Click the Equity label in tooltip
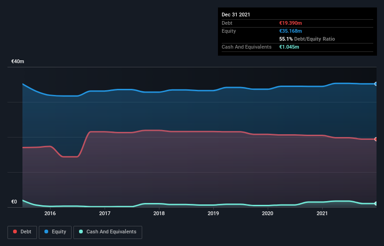This screenshot has width=384, height=246. (x=229, y=31)
